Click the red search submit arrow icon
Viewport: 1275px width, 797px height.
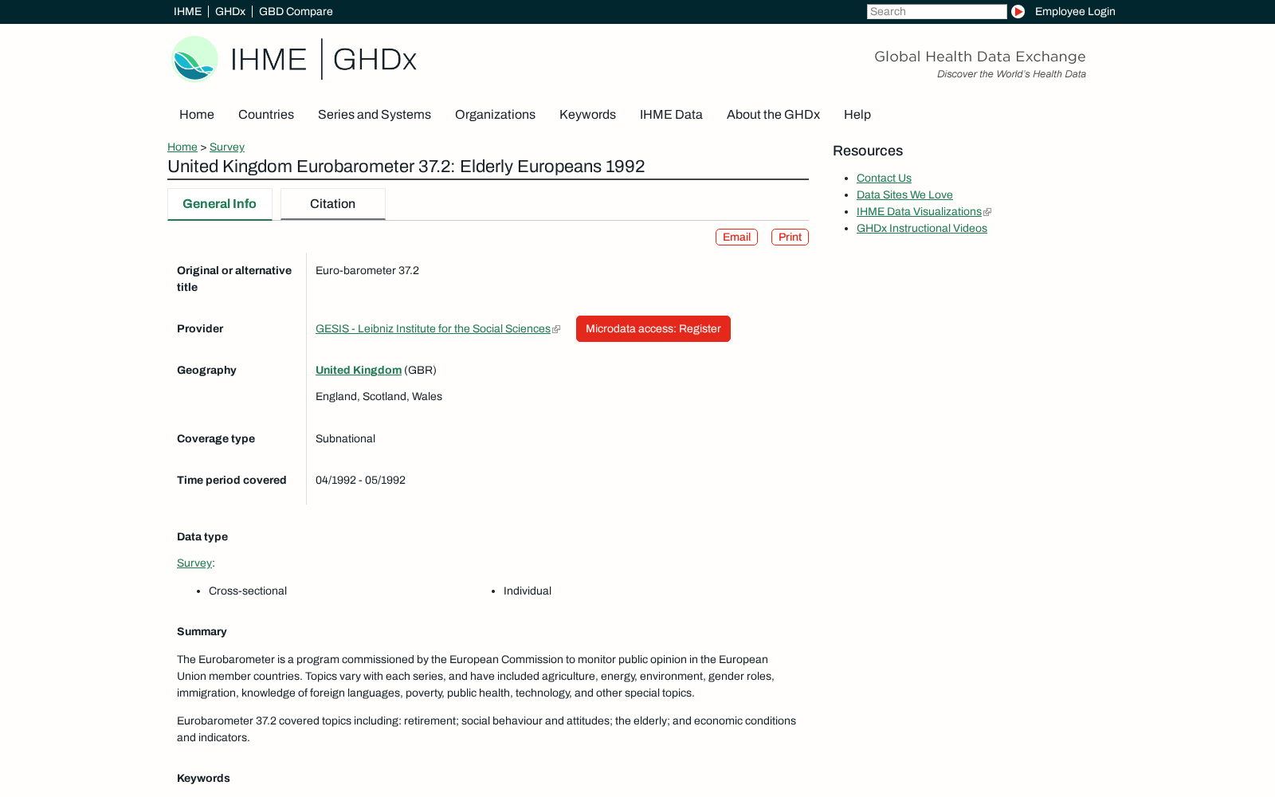point(1018,11)
